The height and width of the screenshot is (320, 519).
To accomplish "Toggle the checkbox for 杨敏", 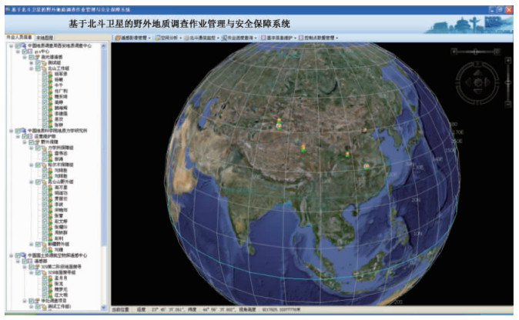I will (x=45, y=80).
